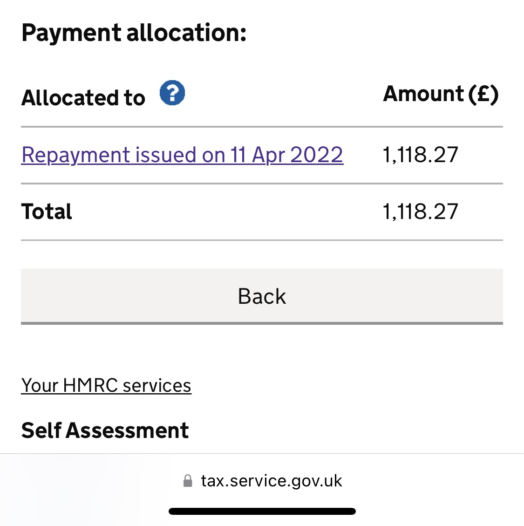Tap empty left side of browser address bar
This screenshot has height=526, width=524.
coord(84,481)
